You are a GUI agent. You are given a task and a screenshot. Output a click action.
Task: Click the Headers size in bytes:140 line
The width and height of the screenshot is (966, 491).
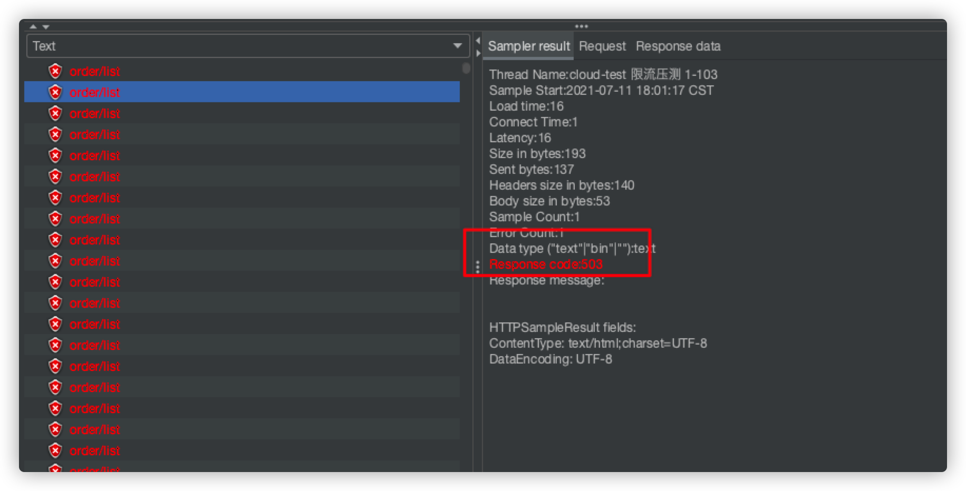(562, 185)
